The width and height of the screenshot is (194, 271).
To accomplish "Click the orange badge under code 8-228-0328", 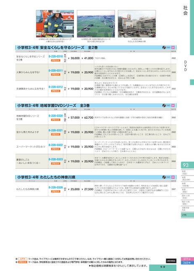I will coord(55,191).
